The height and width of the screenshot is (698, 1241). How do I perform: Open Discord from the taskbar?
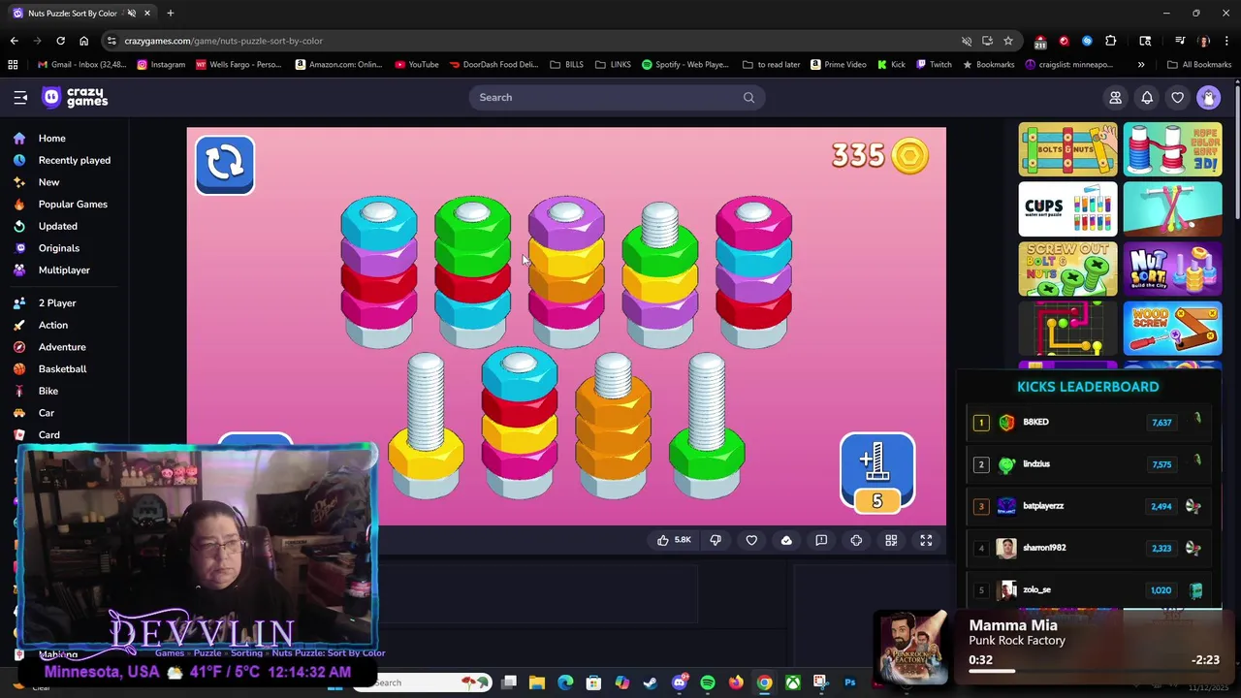[x=680, y=682]
